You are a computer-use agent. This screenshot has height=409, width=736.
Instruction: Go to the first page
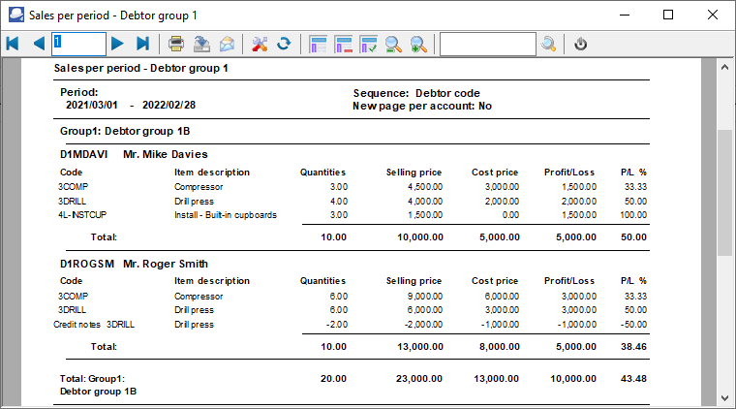13,44
